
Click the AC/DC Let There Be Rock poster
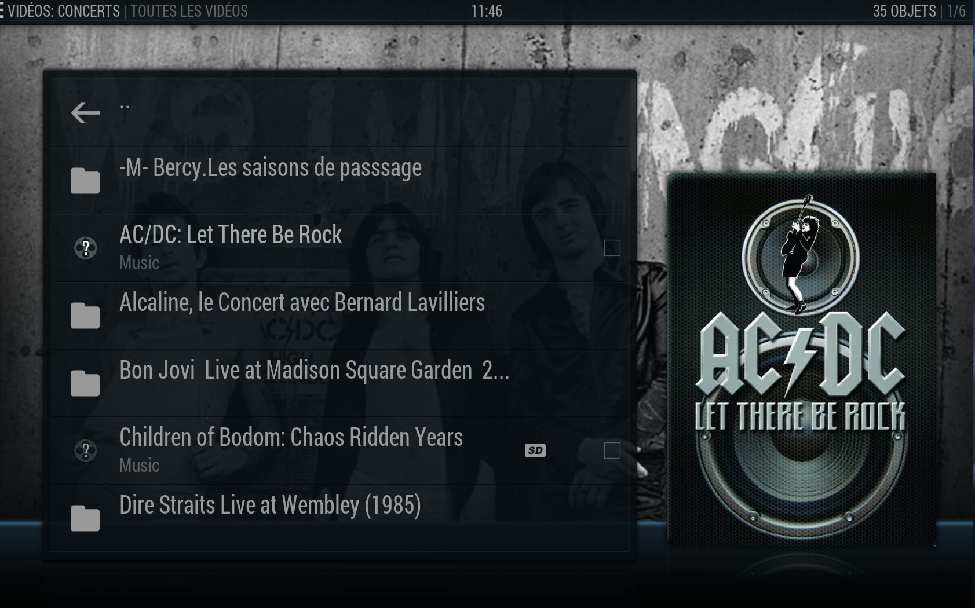tap(801, 359)
